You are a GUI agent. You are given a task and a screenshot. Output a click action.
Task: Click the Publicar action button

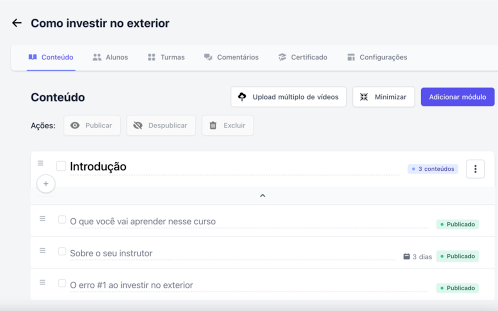coord(92,125)
